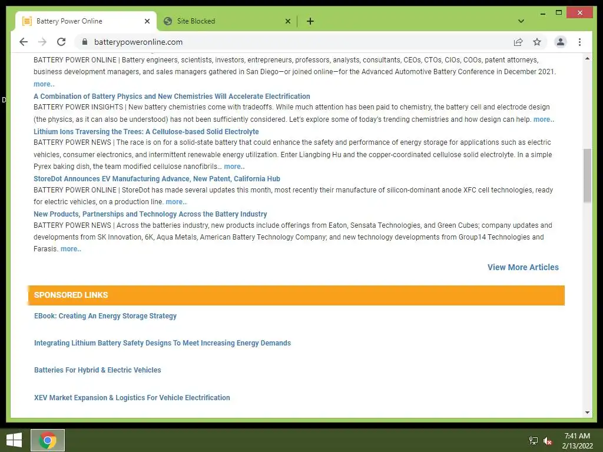The width and height of the screenshot is (603, 452).
Task: Expand the tab search dropdown arrow
Action: tap(521, 21)
